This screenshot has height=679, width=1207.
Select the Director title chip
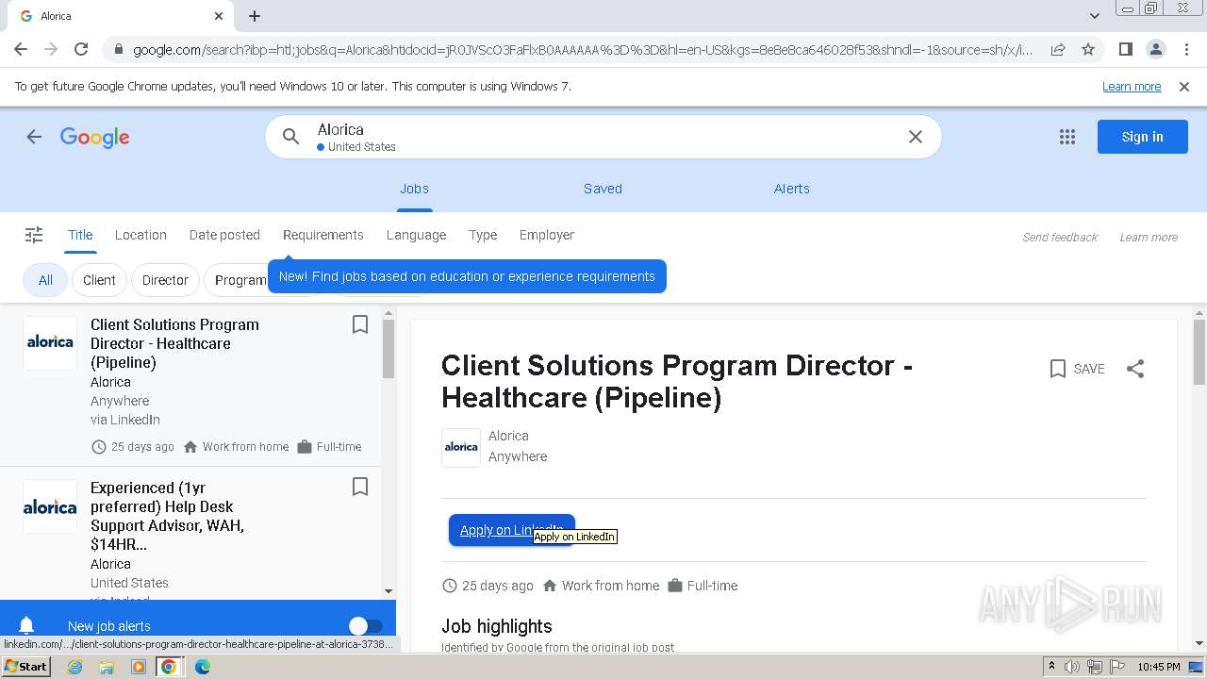165,280
